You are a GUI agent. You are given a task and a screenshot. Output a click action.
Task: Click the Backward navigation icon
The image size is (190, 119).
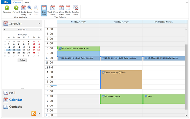7,8
